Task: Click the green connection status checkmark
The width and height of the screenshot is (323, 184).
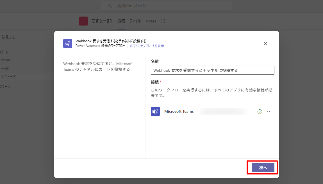Action: point(260,112)
